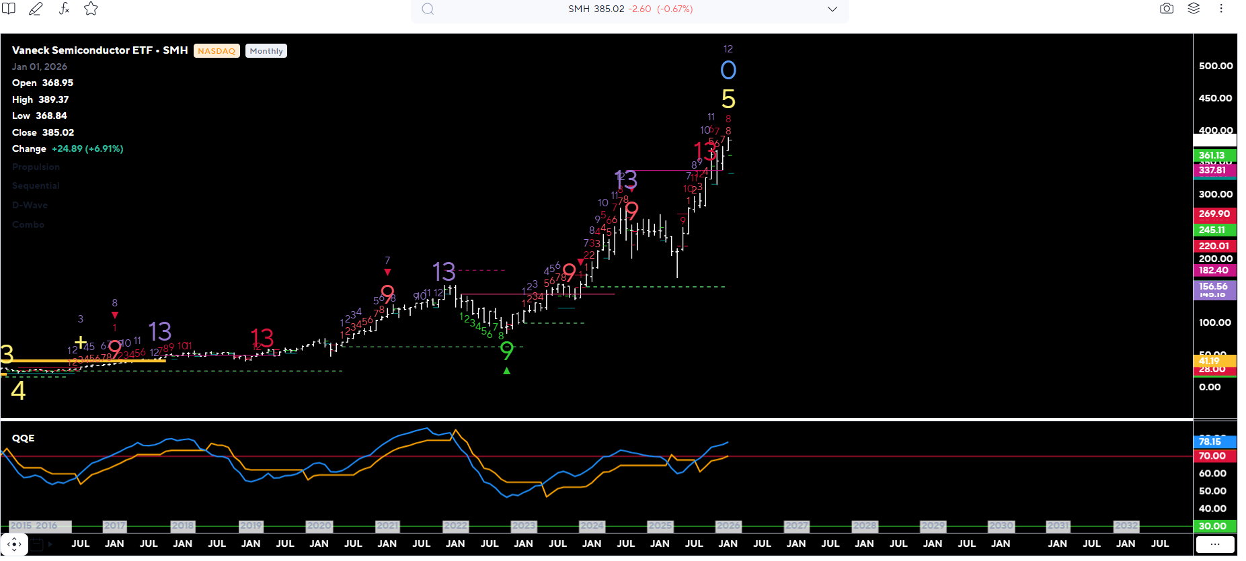
Task: Click the chart navigation pan control
Action: (x=14, y=544)
